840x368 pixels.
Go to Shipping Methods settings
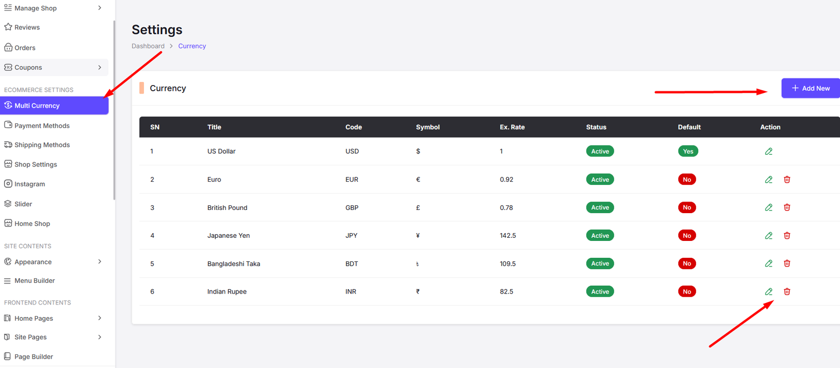(42, 145)
